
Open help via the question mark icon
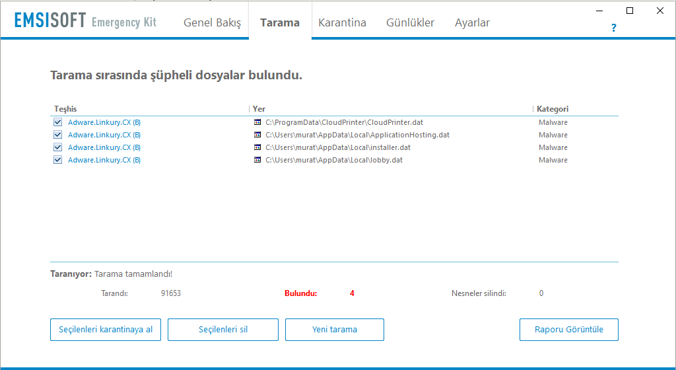pos(613,28)
